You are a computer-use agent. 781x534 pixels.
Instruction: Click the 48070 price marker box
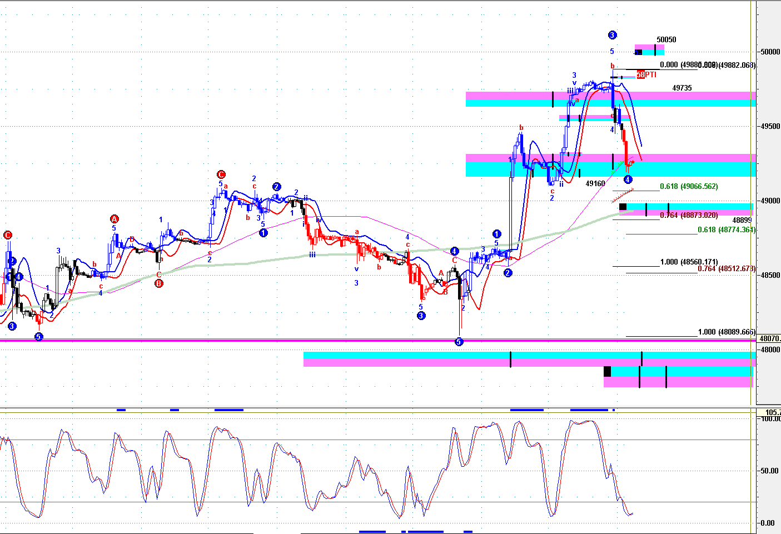(x=769, y=338)
